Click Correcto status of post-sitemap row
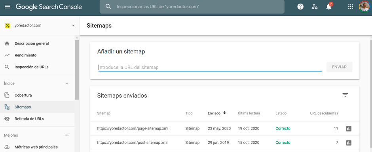Image resolution: width=372 pixels, height=152 pixels. click(x=283, y=143)
